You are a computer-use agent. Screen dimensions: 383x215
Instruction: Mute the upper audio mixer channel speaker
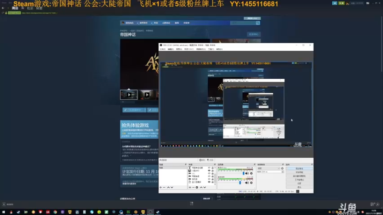(247, 173)
